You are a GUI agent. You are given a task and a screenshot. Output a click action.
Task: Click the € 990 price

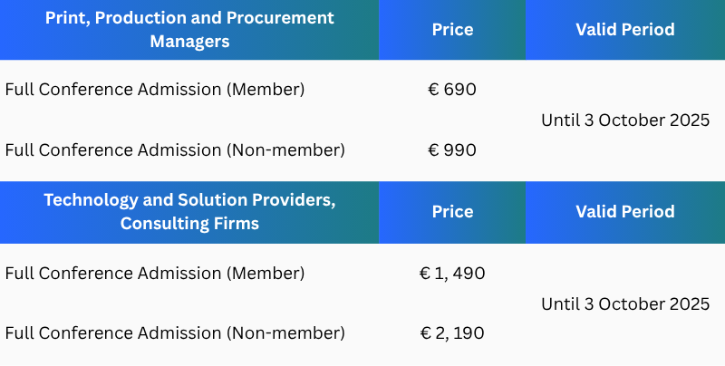[452, 149]
